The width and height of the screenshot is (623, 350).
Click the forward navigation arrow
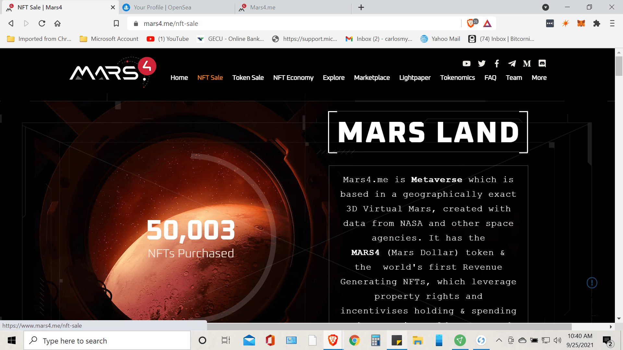26,23
